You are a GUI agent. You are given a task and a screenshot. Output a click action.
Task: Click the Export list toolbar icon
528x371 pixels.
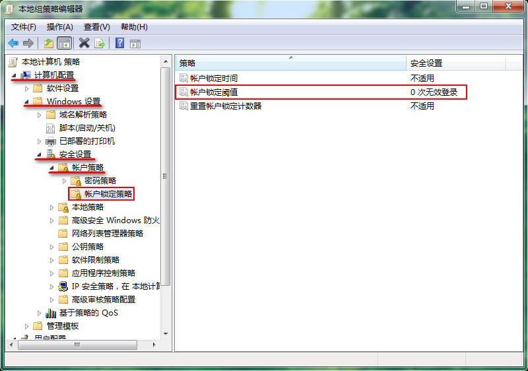(100, 43)
